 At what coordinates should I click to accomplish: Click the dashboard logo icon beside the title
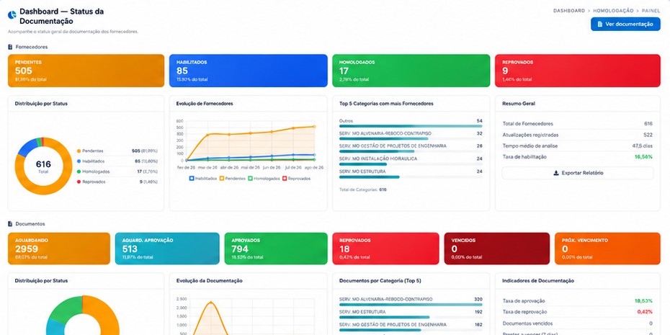coord(12,15)
